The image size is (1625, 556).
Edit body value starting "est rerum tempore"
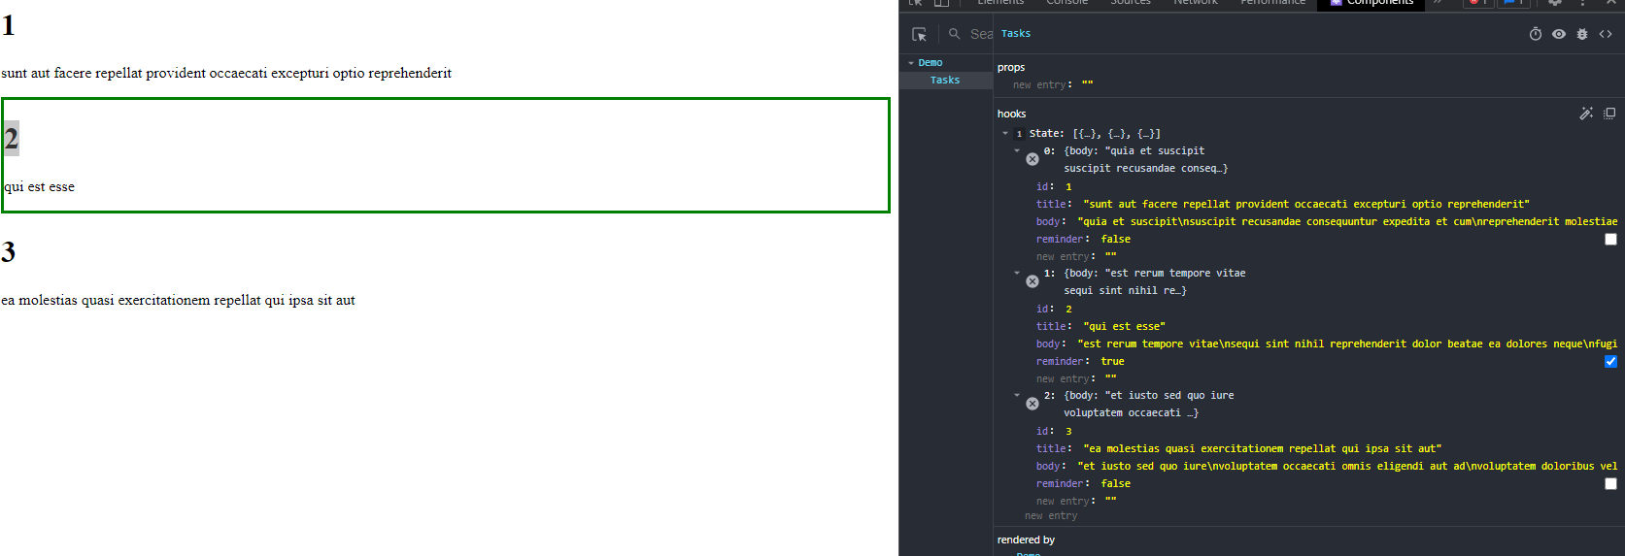pyautogui.click(x=1347, y=344)
